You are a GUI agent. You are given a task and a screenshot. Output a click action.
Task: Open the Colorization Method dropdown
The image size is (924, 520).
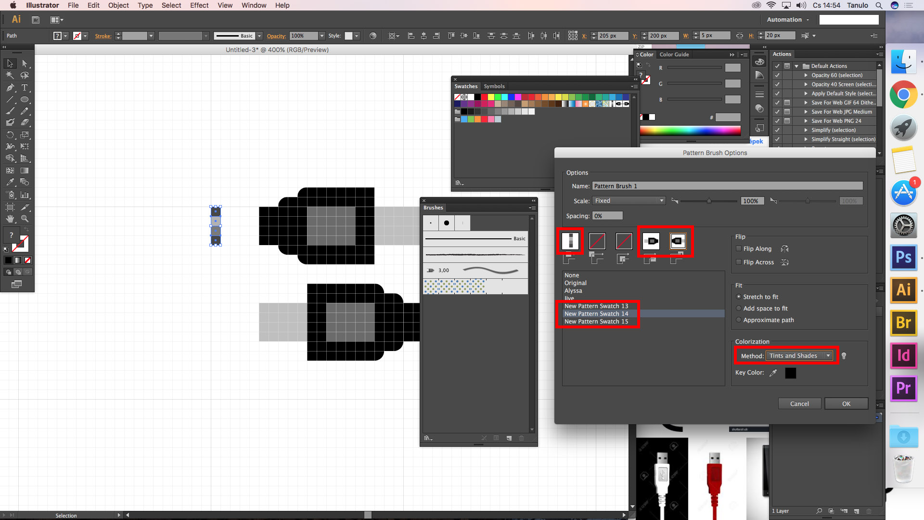click(799, 356)
